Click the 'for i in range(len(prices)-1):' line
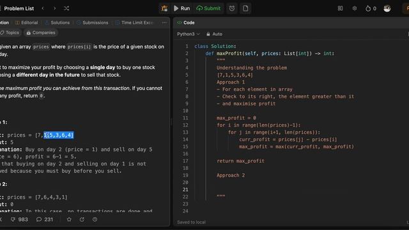 click(x=258, y=125)
